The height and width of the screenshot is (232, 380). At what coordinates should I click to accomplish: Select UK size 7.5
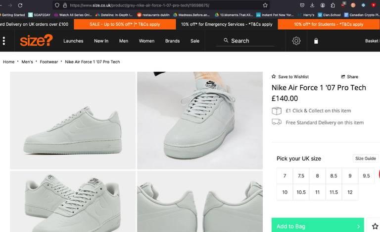pyautogui.click(x=301, y=175)
